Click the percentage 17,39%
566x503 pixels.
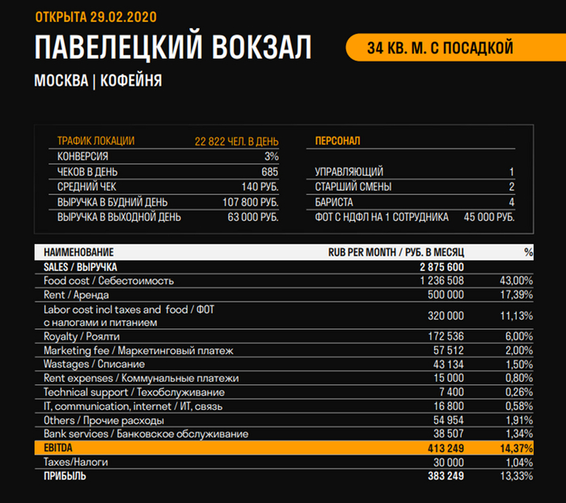point(517,294)
